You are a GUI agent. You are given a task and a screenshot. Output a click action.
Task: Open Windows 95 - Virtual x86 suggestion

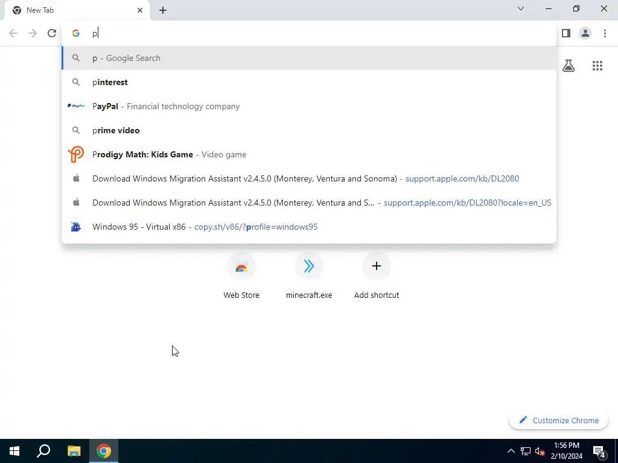(309, 227)
